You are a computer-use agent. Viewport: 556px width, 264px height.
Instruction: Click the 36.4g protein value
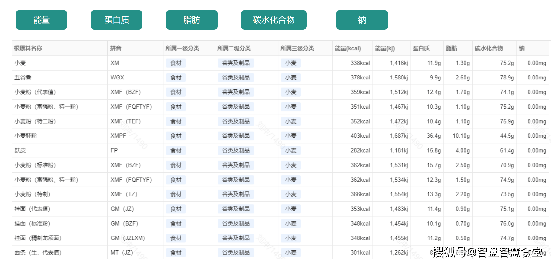pos(434,136)
